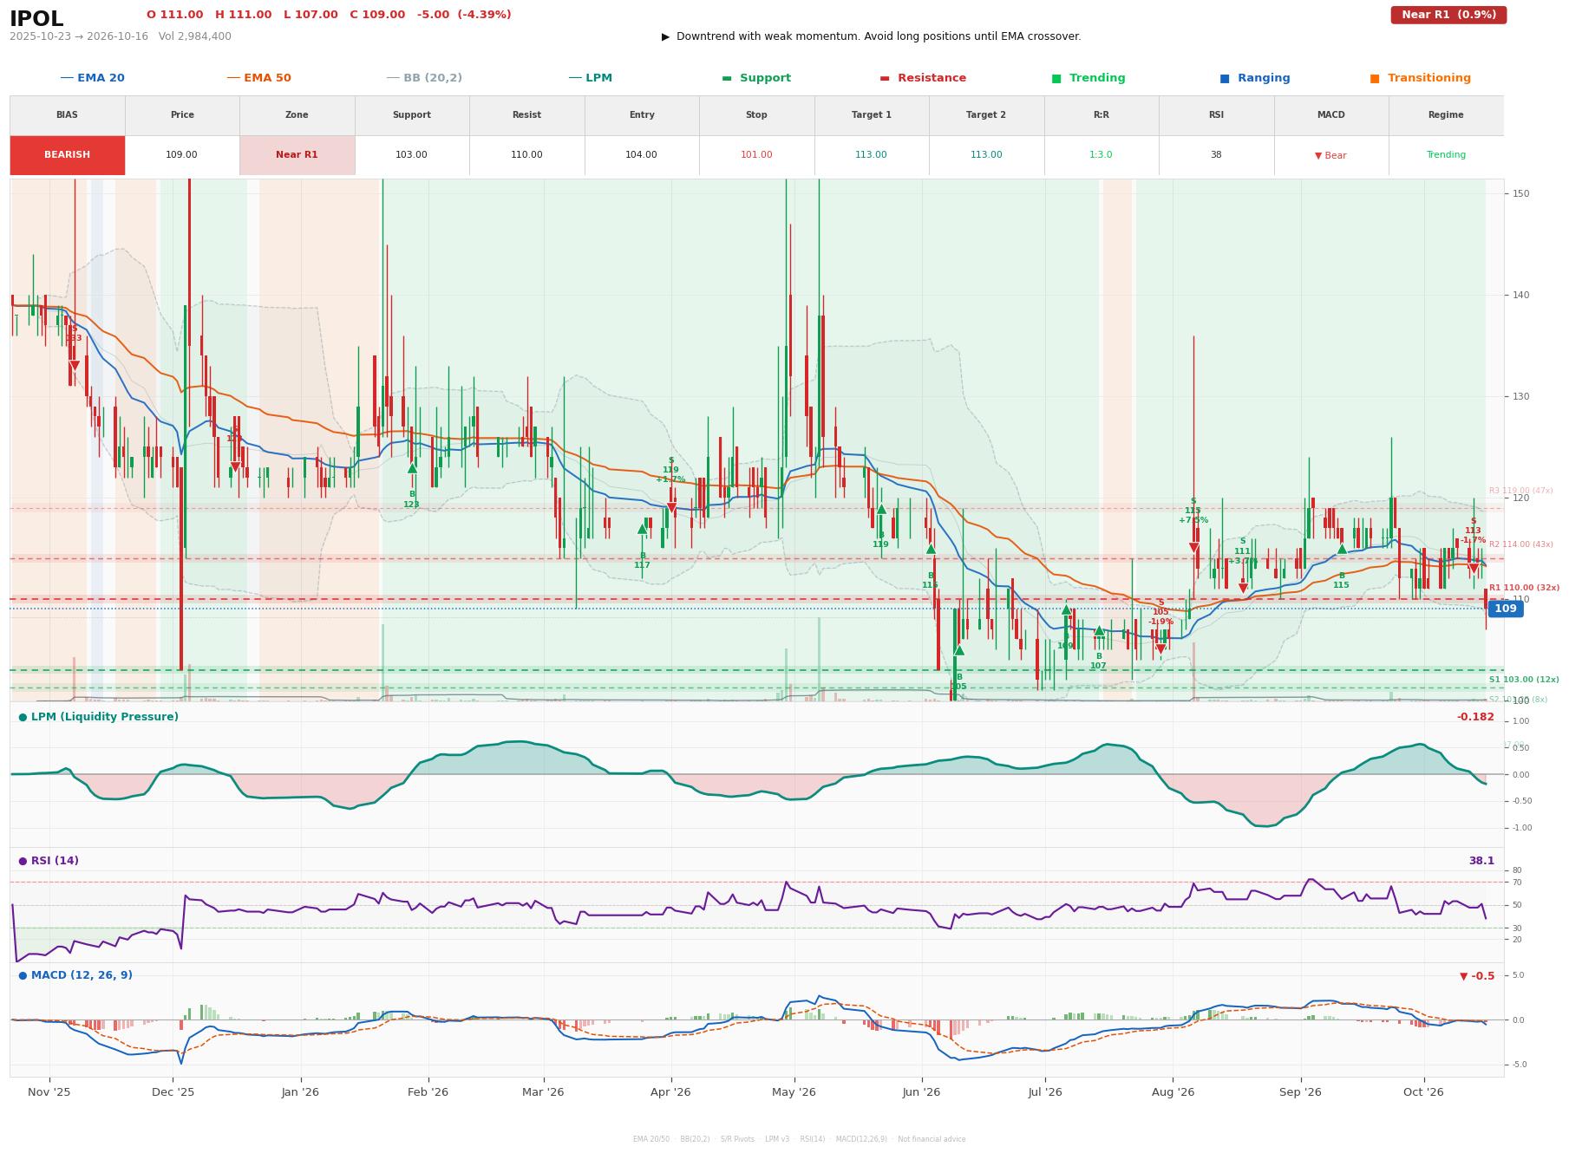Click the red sell arrow under S 113 -1.7%

(x=1474, y=569)
